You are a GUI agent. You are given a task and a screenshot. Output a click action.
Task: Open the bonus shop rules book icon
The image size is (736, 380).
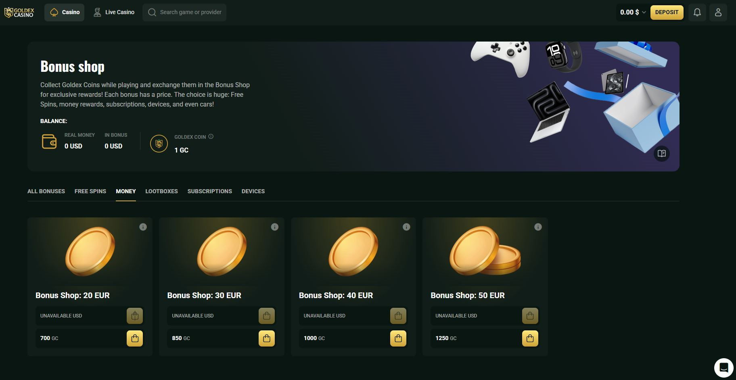click(661, 154)
